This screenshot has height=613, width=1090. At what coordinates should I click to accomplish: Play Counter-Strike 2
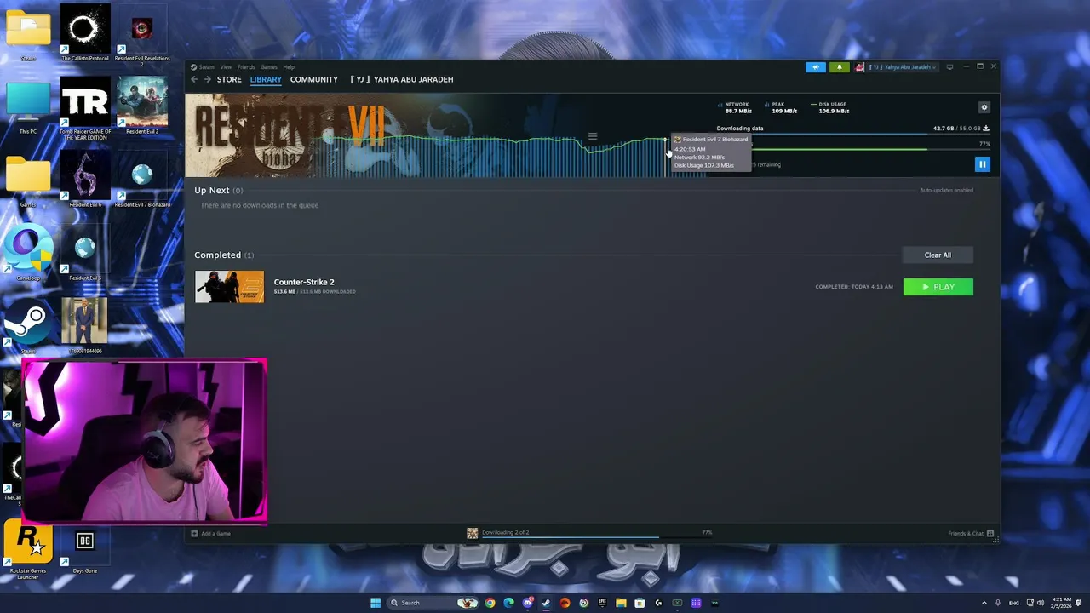click(x=938, y=287)
